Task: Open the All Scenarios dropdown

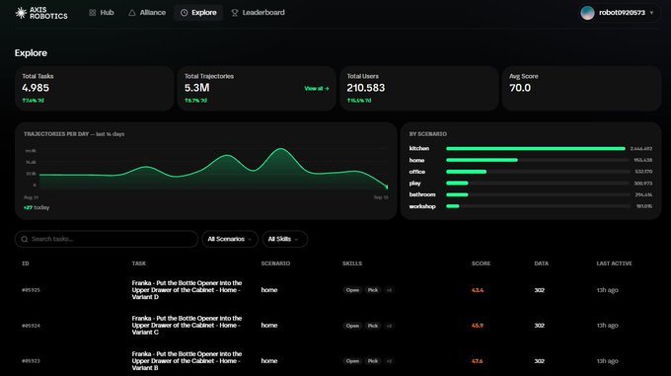Action: pyautogui.click(x=230, y=239)
